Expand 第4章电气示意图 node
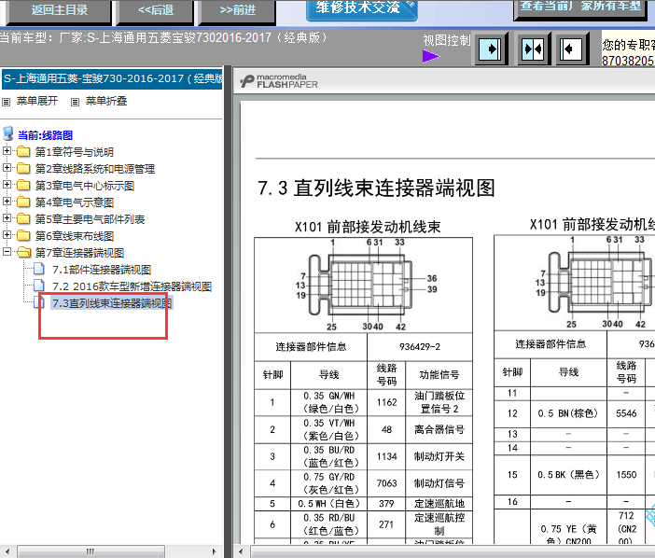 click(7, 201)
